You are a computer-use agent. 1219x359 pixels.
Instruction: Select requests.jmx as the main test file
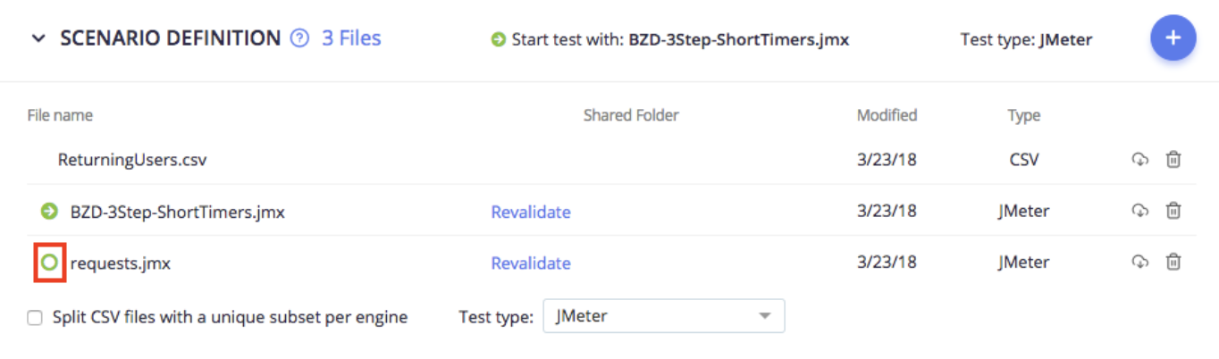(49, 263)
